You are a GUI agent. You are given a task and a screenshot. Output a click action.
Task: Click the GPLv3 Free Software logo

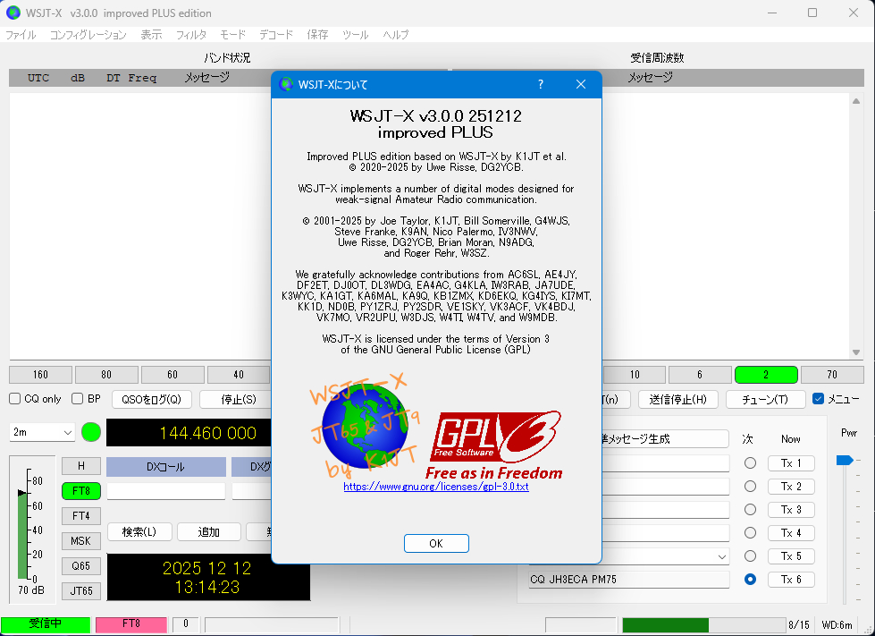493,445
